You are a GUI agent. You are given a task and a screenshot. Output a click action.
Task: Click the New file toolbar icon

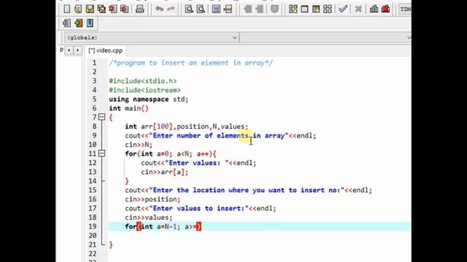[x=66, y=9]
